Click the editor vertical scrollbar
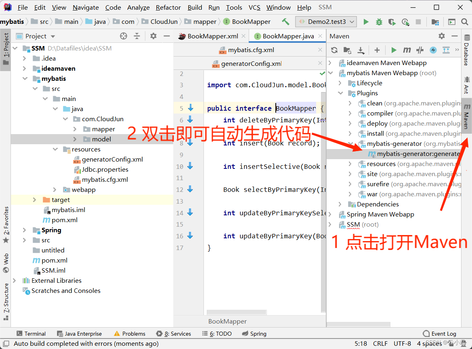The height and width of the screenshot is (349, 472). tap(323, 202)
